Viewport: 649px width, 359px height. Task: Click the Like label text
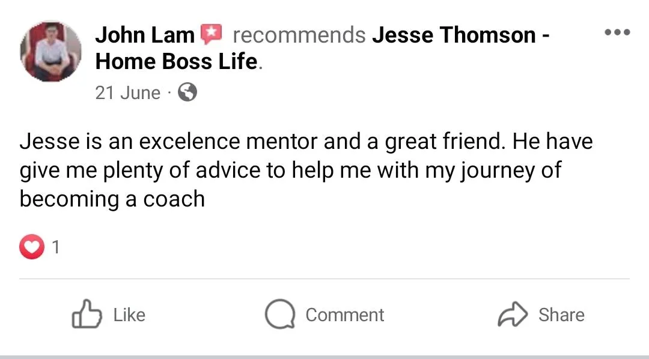coord(130,315)
